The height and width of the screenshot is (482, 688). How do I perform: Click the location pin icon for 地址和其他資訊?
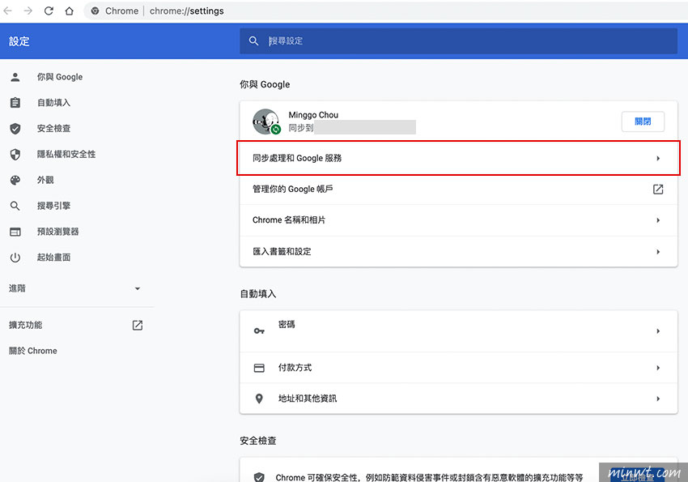point(259,399)
